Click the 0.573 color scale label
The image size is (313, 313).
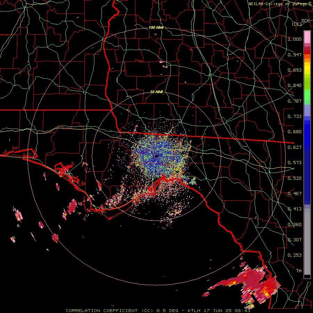295,163
